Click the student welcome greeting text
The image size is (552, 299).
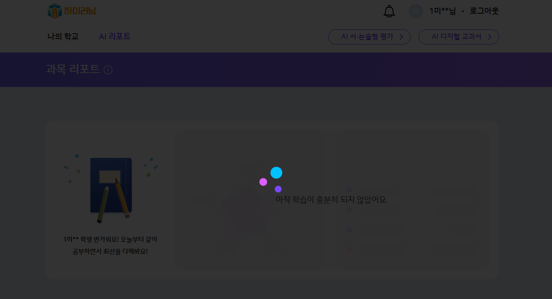pyautogui.click(x=110, y=245)
